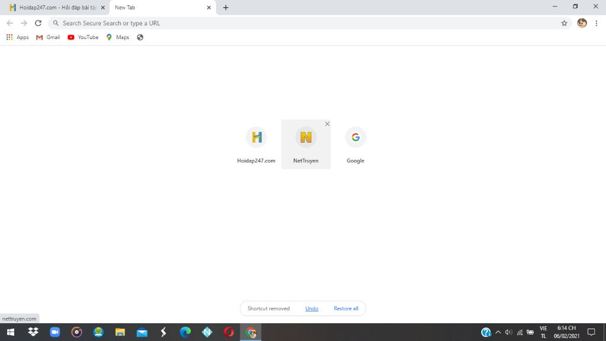
Task: Open the YouTube bookmark
Action: 83,37
